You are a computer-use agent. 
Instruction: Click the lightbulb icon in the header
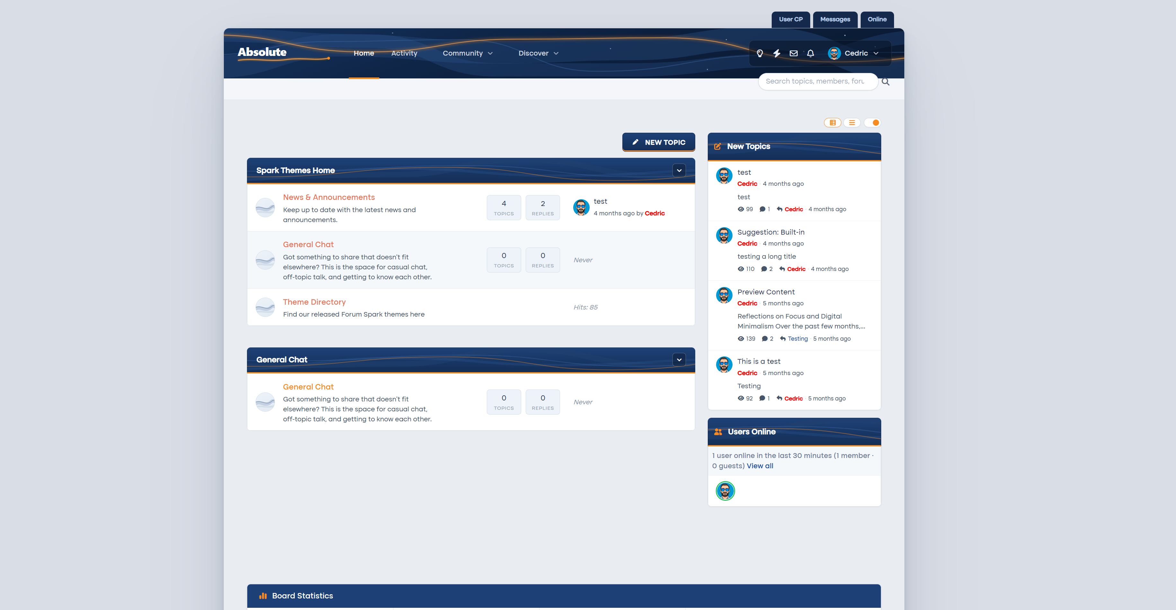[760, 53]
